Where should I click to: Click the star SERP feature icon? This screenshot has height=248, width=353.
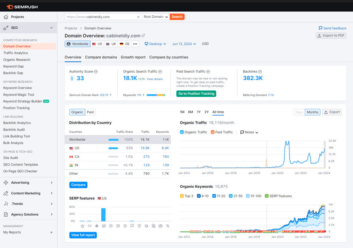click(97, 226)
